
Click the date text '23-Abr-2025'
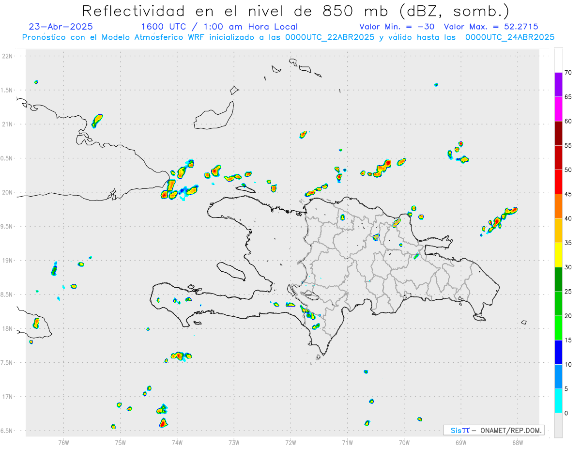61,27
